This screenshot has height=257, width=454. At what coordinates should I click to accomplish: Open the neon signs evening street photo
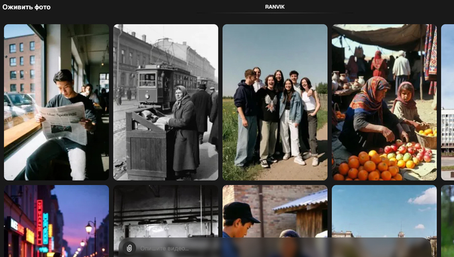pos(56,221)
